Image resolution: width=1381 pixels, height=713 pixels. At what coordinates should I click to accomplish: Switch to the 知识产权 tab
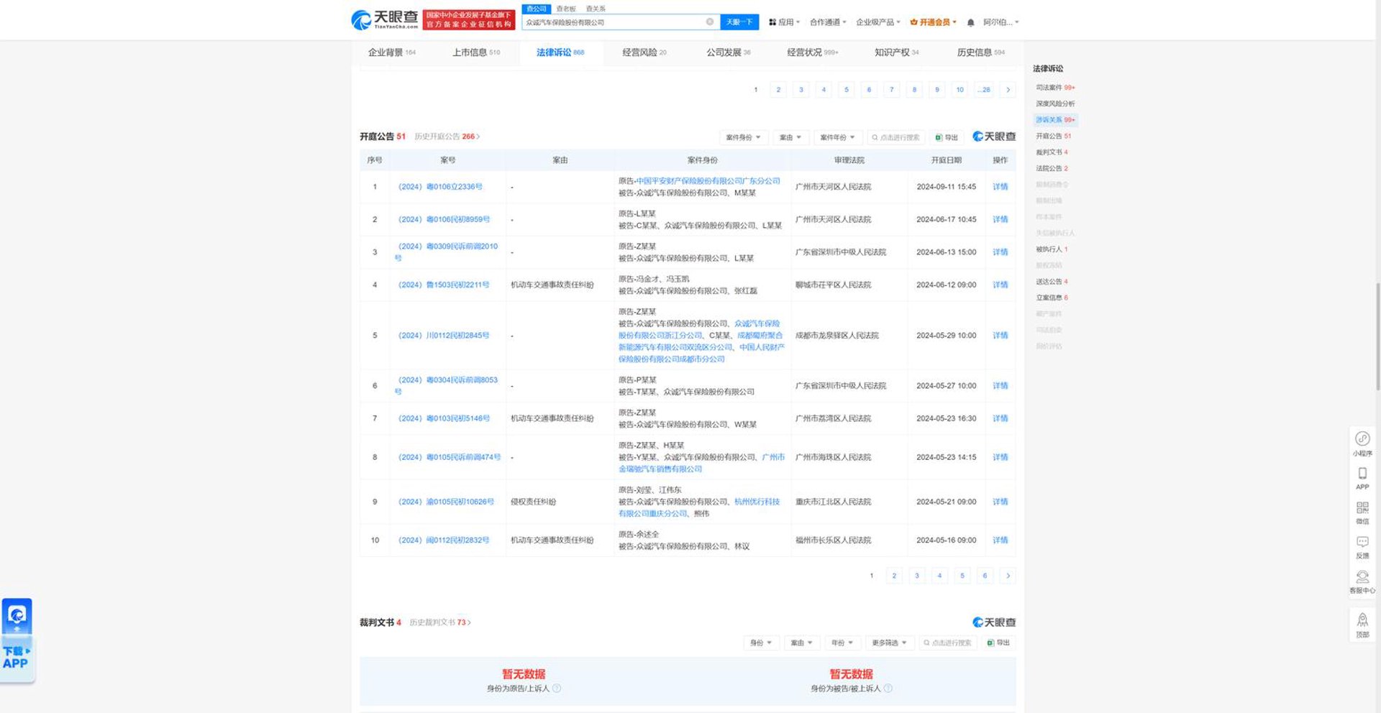pyautogui.click(x=896, y=52)
